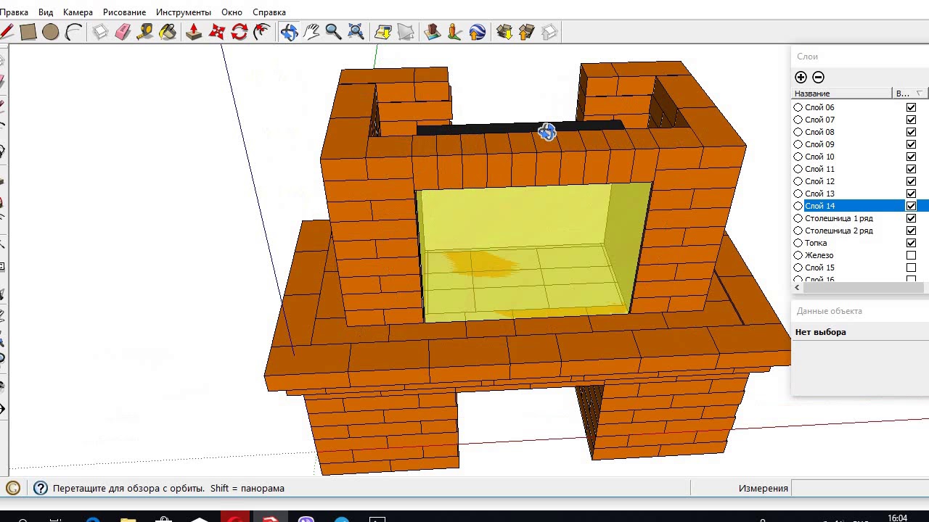The width and height of the screenshot is (929, 522).
Task: Set Слой 13 as active layer
Action: click(798, 194)
